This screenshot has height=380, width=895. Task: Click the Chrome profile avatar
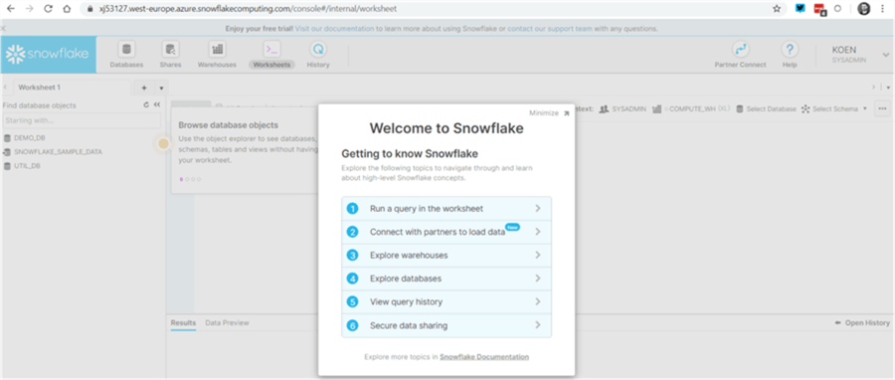[863, 9]
